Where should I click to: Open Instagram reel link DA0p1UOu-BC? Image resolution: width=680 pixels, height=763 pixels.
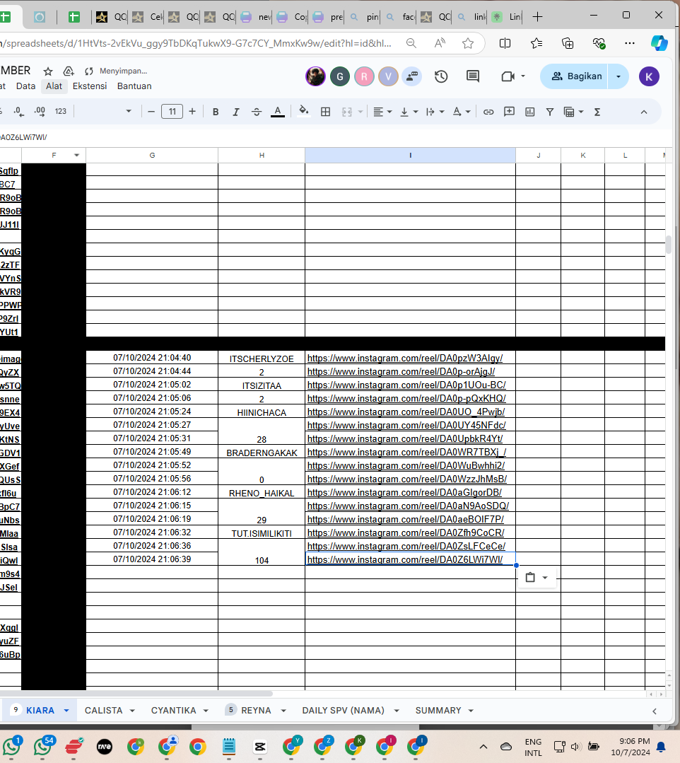(x=406, y=385)
